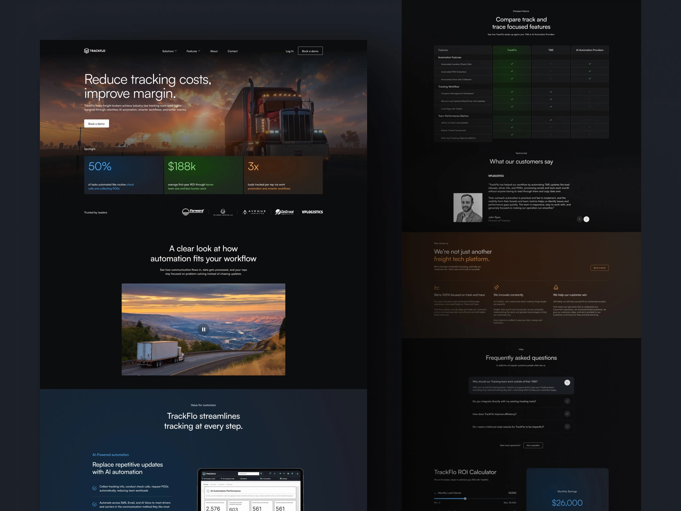Expand 'Do you integrate directly' FAQ question
Screen dimensions: 681x511
pos(567,401)
